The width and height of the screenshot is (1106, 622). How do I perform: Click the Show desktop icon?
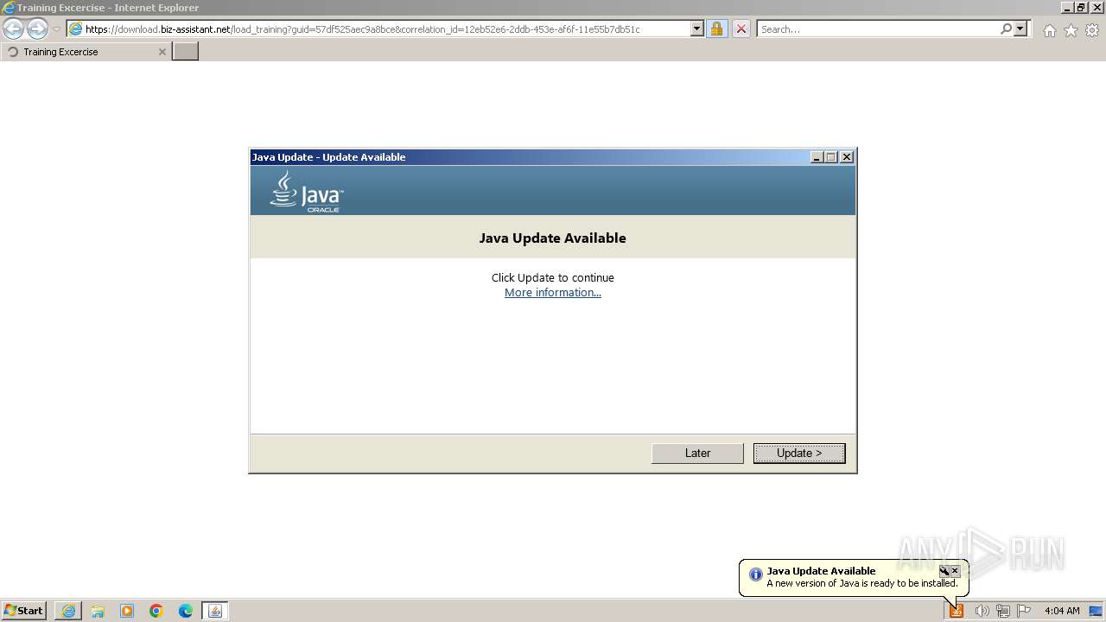pyautogui.click(x=1096, y=611)
